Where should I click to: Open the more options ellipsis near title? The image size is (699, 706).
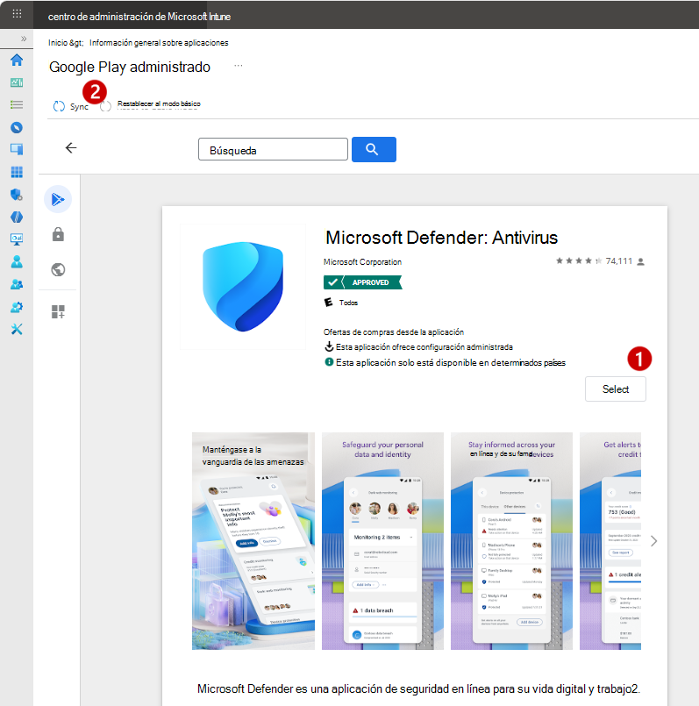(239, 66)
